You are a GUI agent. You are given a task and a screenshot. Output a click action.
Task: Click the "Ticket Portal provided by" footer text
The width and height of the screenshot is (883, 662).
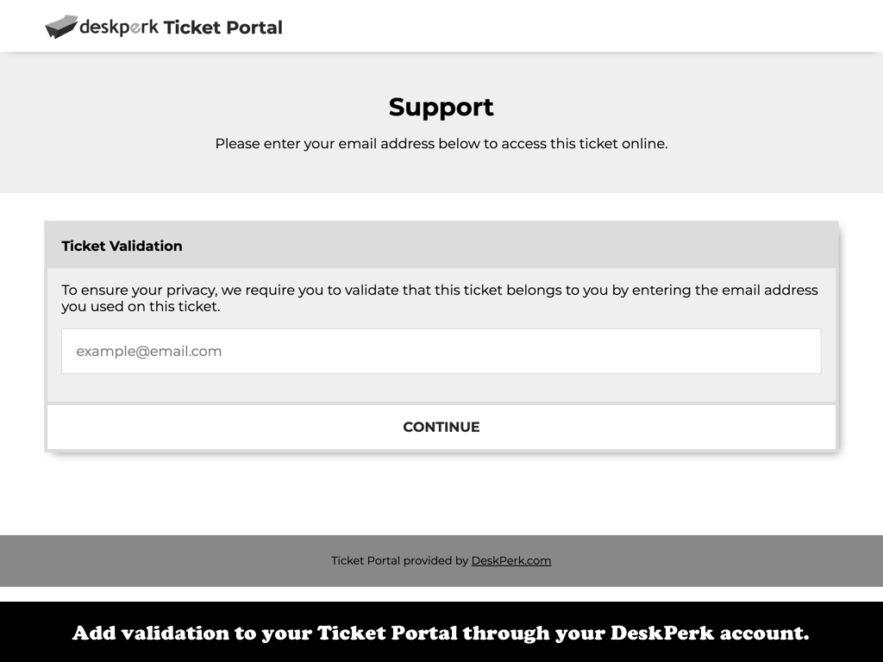coord(399,560)
